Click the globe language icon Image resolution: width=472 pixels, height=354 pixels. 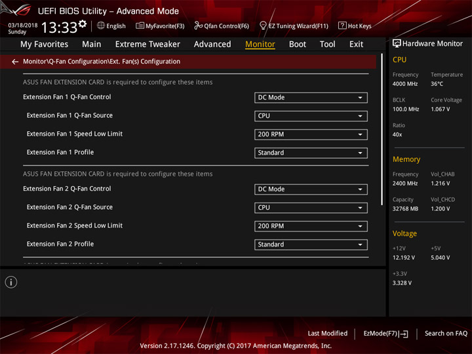(x=101, y=26)
